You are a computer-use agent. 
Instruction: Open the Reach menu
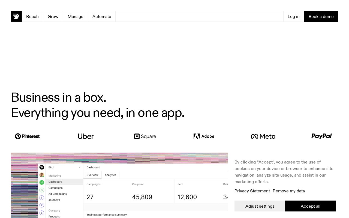[x=32, y=16]
